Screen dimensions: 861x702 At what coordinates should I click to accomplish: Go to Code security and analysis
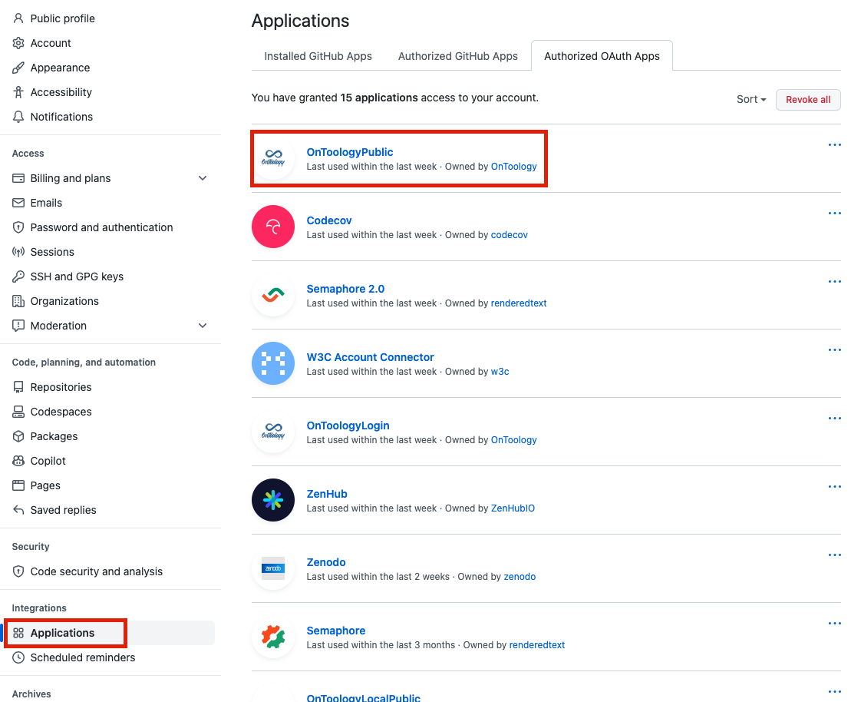109,571
